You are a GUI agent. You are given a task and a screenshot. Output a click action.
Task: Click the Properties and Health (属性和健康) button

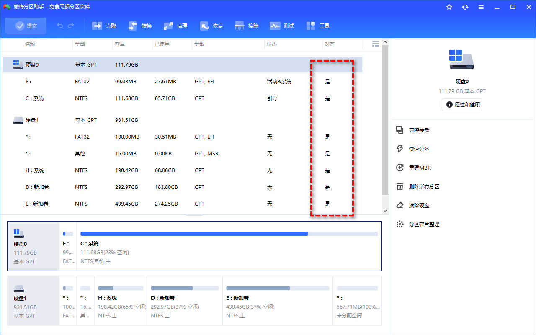pos(462,105)
